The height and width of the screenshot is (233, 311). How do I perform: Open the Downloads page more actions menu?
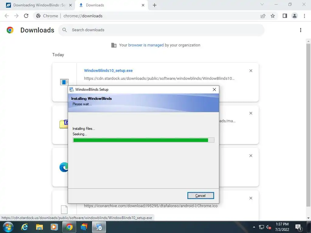tap(300, 30)
